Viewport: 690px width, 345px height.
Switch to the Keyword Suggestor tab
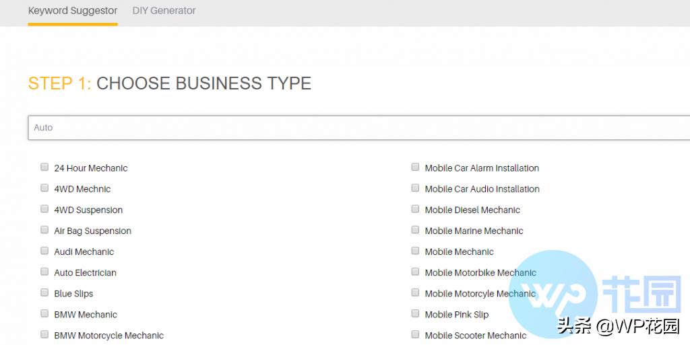click(x=73, y=11)
